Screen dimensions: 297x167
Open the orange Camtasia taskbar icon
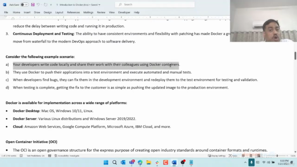pyautogui.click(x=166, y=162)
